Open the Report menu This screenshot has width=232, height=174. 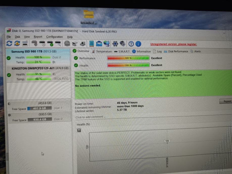pos(38,37)
